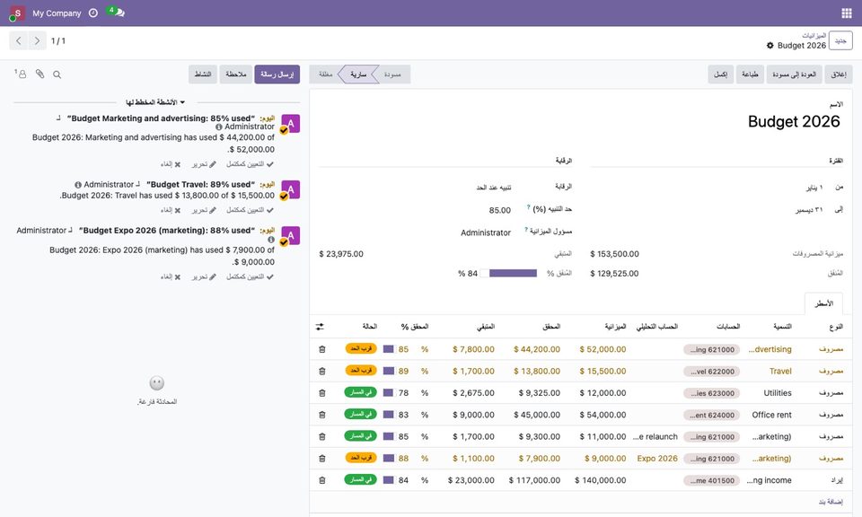Sort by the المتبقي column header

click(486, 327)
